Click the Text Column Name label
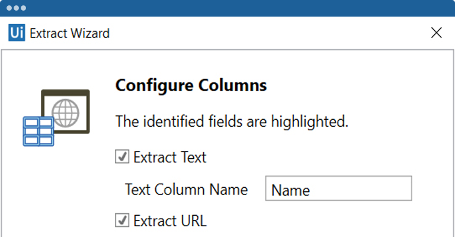This screenshot has width=455, height=237. (x=186, y=190)
